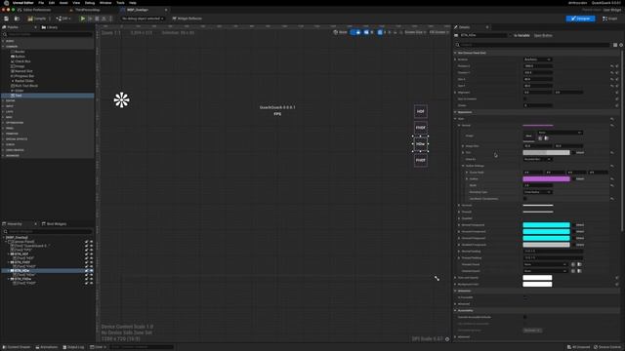Open the Draw As dropdown

537,159
